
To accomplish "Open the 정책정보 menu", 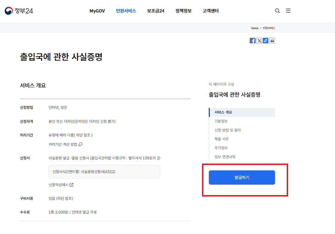I will click(183, 11).
